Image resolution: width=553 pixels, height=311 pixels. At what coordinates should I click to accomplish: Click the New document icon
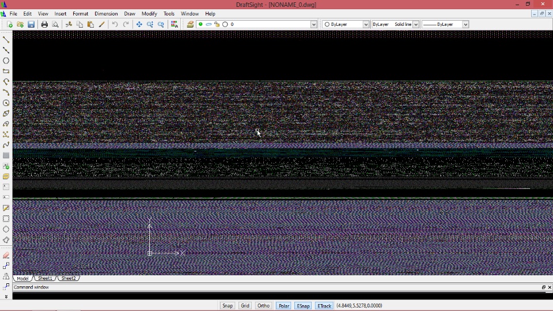point(10,24)
